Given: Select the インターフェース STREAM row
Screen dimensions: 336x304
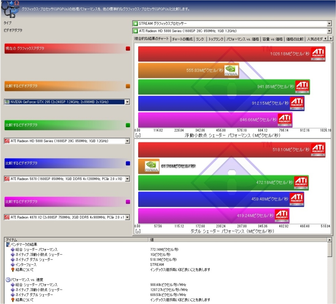Looking at the screenshot, I should click(166, 265).
